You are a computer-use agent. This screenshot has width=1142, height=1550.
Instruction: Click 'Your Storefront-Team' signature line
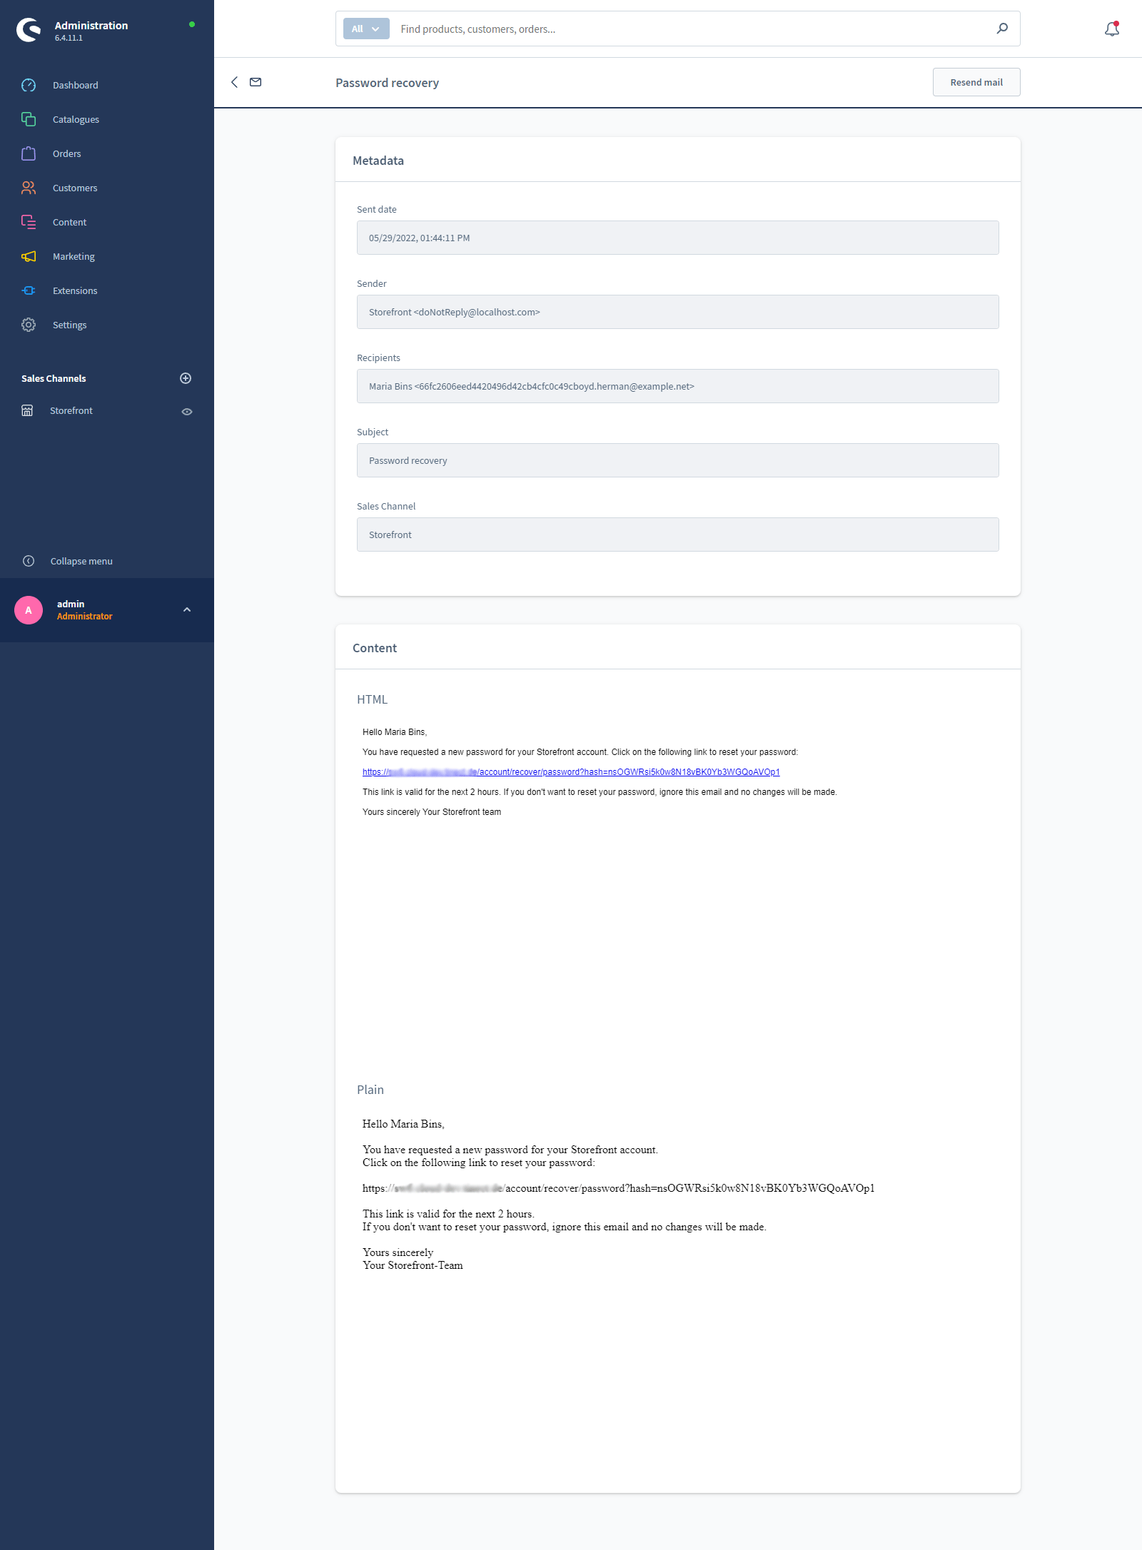413,1265
